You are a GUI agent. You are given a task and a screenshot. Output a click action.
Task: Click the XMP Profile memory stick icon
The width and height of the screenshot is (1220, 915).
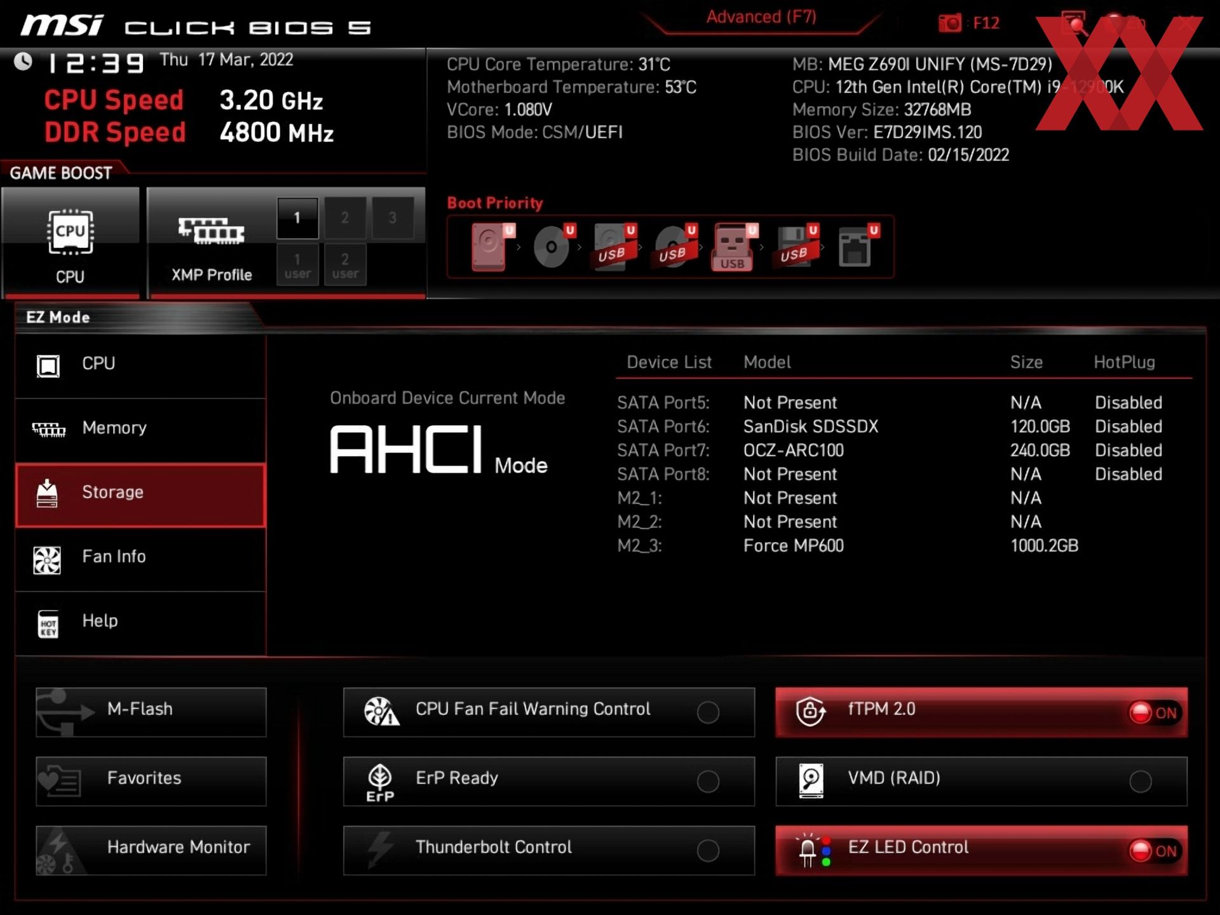(x=211, y=231)
